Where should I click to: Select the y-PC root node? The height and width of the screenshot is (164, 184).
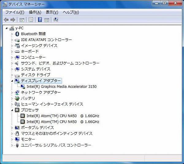19,28
